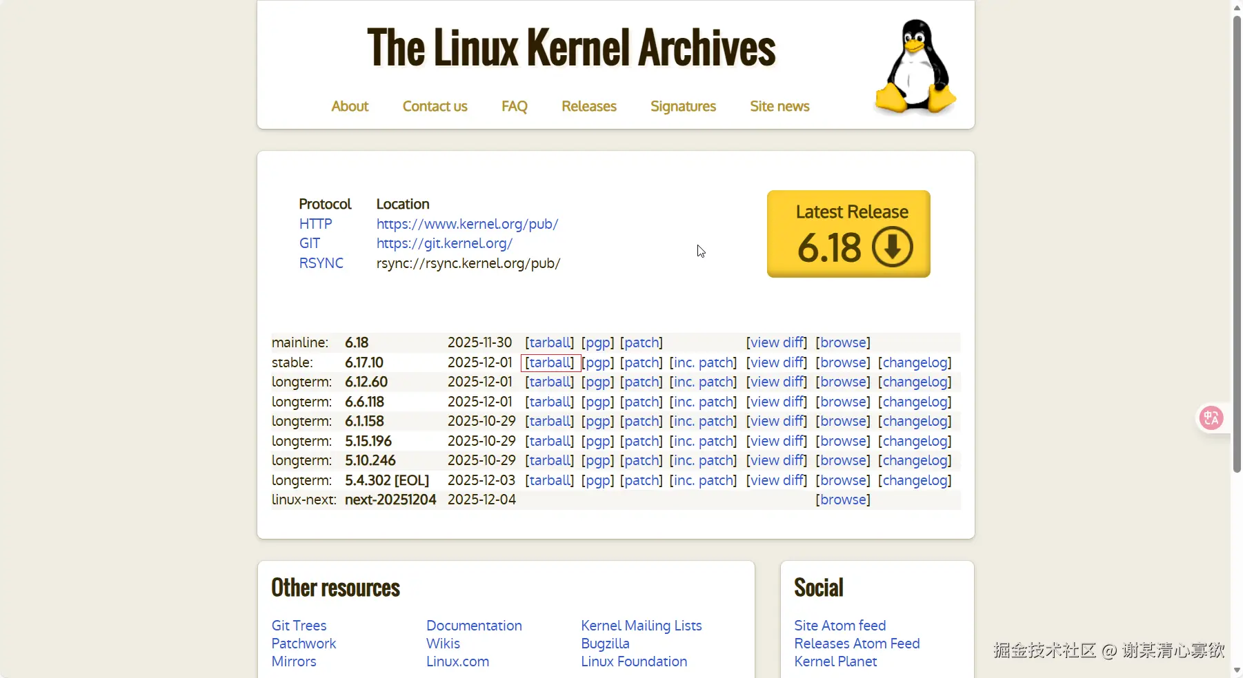
Task: Open the Git Trees link
Action: point(299,626)
